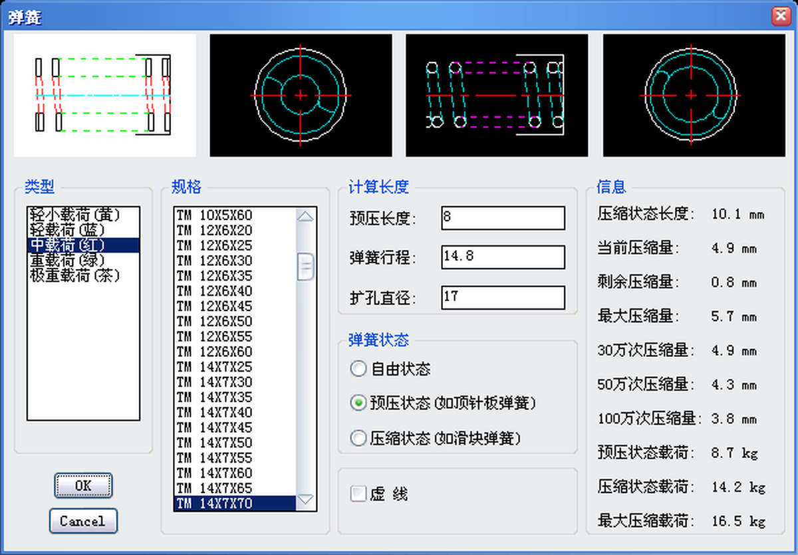Close the 弹簧 dialog window
Screen dimensions: 798x555
[779, 16]
